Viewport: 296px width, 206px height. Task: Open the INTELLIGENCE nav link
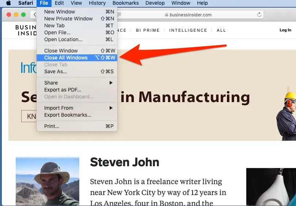tap(188, 30)
